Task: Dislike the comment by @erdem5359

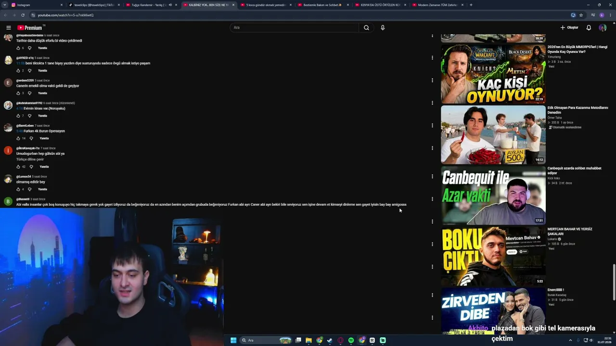Action: click(x=29, y=93)
